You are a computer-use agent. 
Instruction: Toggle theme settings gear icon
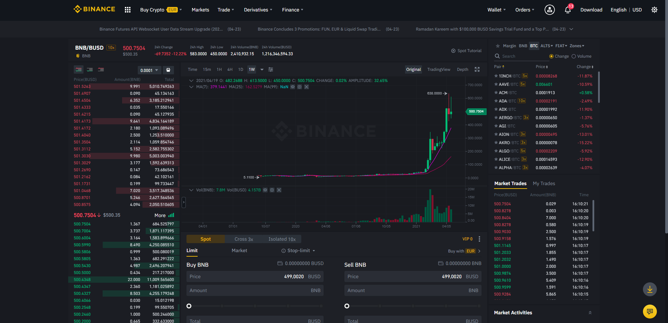point(654,10)
